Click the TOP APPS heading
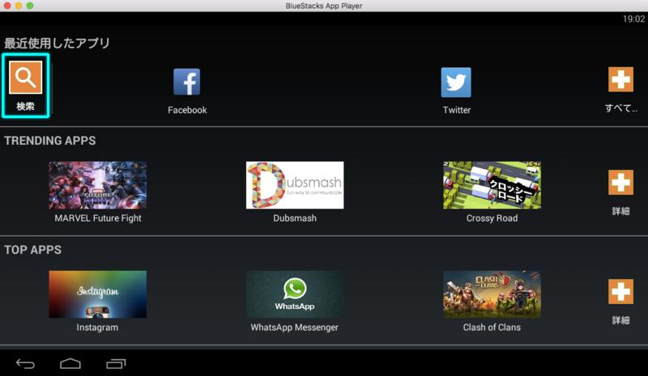 [x=32, y=250]
